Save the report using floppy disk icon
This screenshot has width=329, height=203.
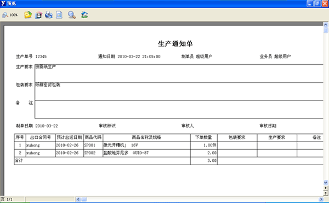pyautogui.click(x=38, y=15)
